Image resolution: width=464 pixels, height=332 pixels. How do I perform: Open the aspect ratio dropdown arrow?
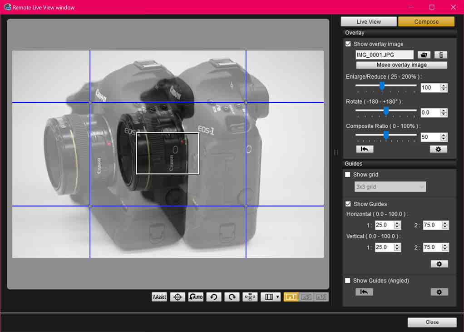[x=278, y=297]
